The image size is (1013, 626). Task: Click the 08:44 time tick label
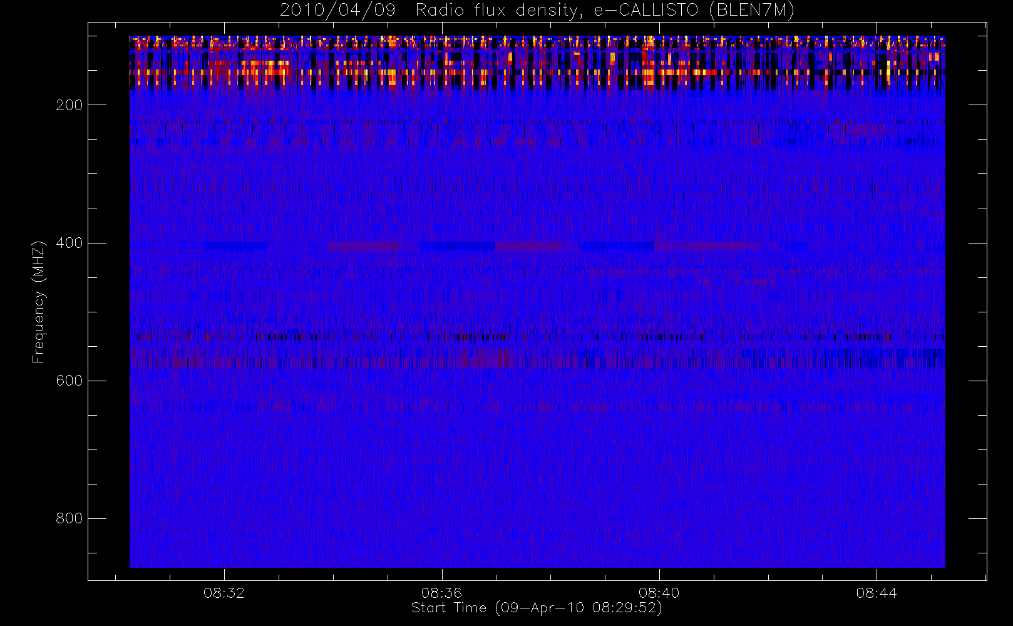click(877, 593)
